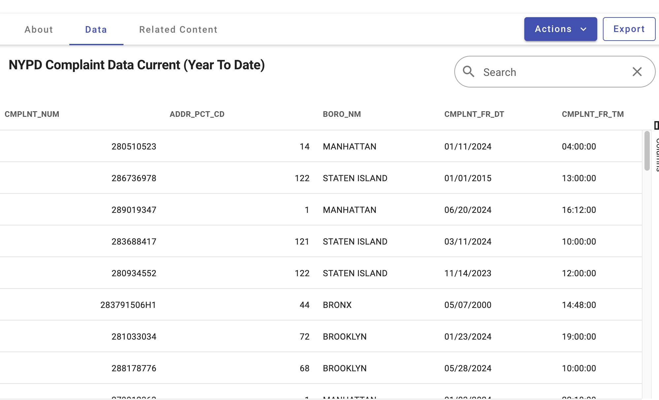The image size is (659, 400).
Task: Open the Related Content tab
Action: 178,30
